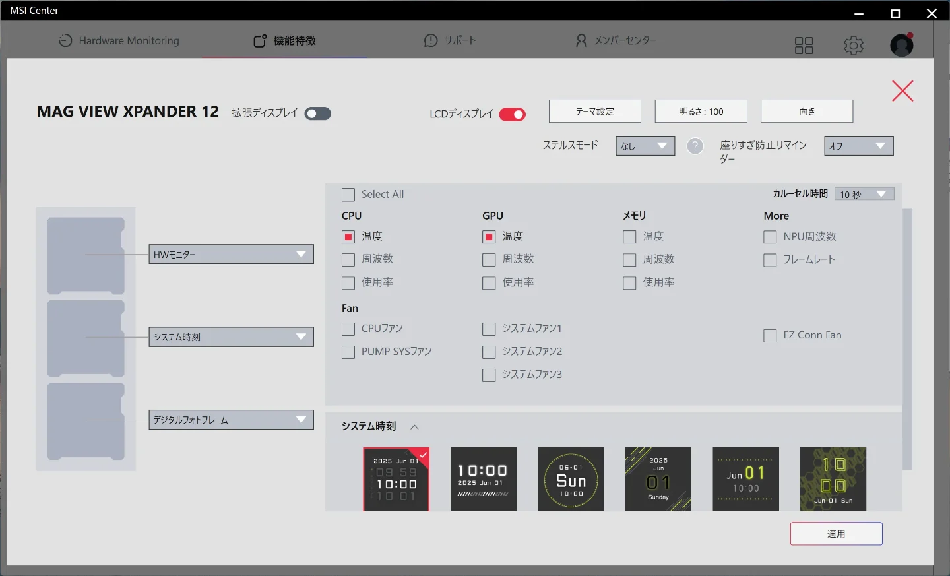Check the Select All checkbox
The image size is (950, 576).
coord(348,195)
